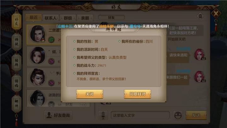
Task: Select the 结婚 lantern sidebar icon
Action: [16, 83]
